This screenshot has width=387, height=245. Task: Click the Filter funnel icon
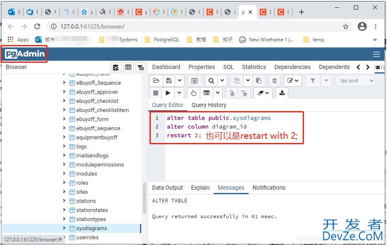pos(313,81)
